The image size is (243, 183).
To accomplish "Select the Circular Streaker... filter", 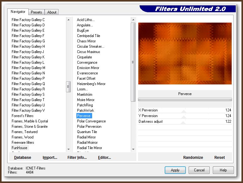I will tap(91, 46).
